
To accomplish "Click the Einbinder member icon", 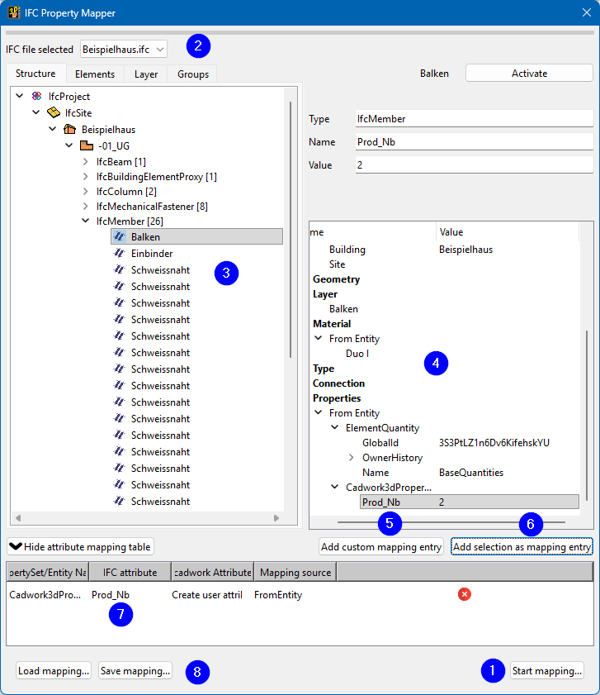I will coord(119,254).
